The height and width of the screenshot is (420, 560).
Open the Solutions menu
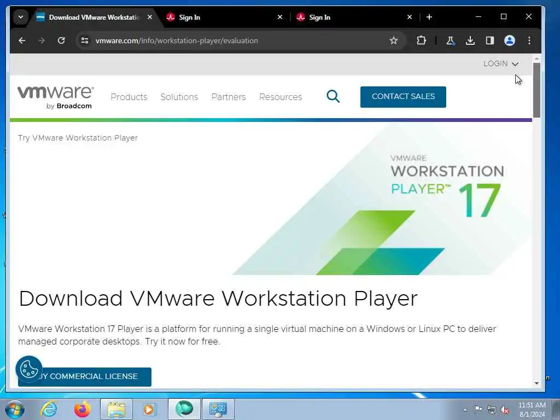point(179,97)
